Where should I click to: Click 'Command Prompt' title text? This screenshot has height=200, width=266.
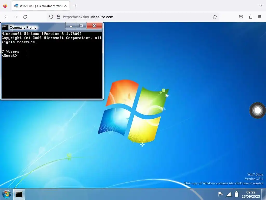pyautogui.click(x=24, y=28)
